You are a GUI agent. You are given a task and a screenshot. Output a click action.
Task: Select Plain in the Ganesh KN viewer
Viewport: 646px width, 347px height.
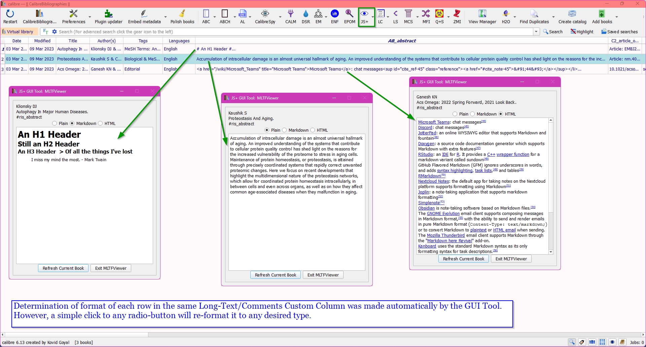pos(455,114)
